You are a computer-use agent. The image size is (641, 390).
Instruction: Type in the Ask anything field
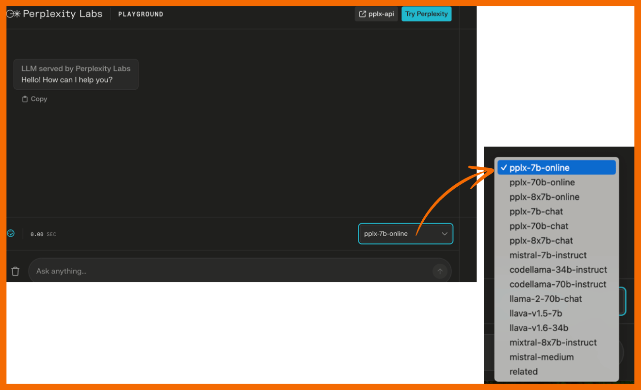(x=228, y=271)
